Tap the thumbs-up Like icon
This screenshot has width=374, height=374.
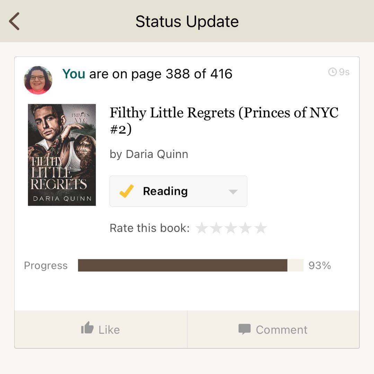click(87, 328)
